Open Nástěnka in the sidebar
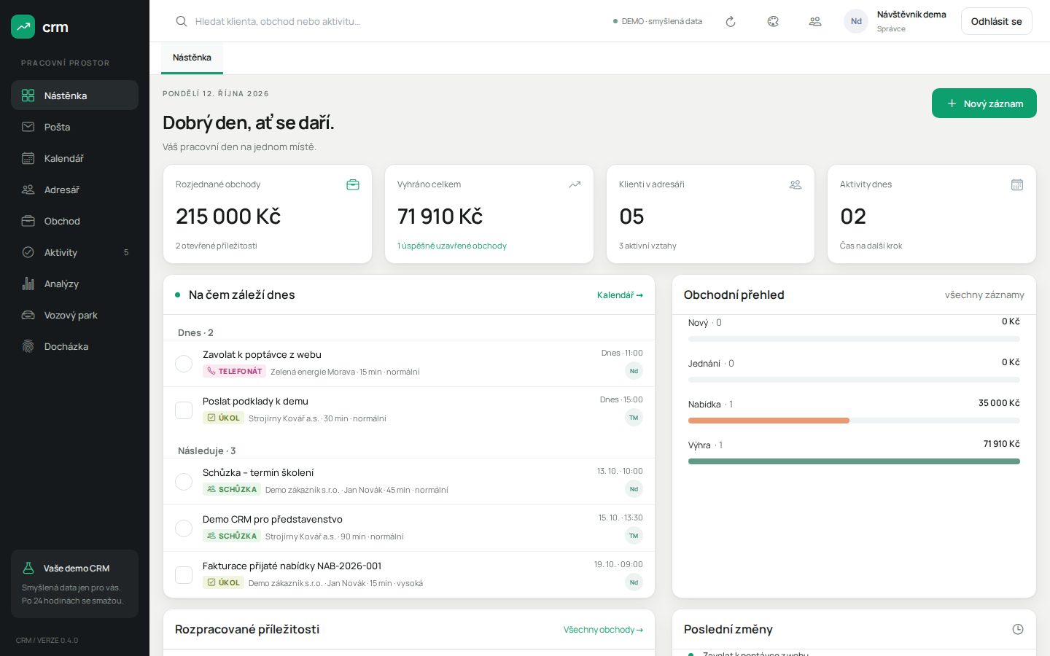 (x=74, y=95)
